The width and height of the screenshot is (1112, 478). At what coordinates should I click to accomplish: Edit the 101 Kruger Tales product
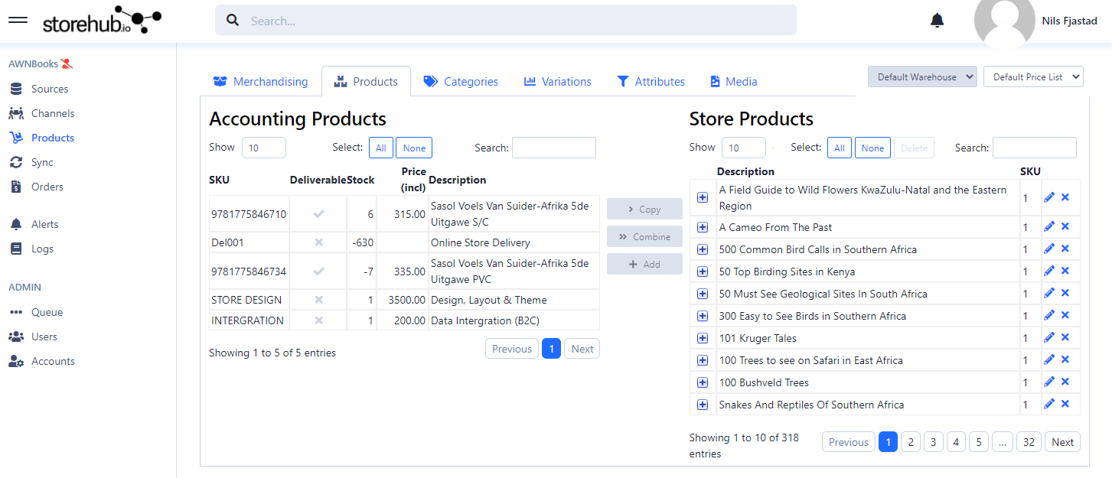(1049, 337)
